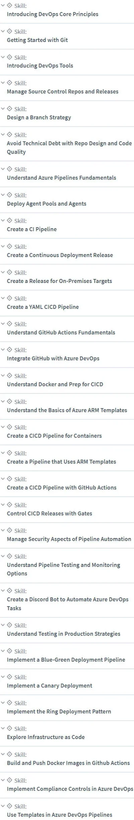Click skill icon above Create a YAML CICD Pipeline
The height and width of the screenshot is (820, 134).
coord(9,298)
